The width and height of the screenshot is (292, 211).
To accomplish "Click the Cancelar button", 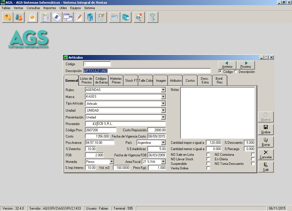I will pos(266,155).
